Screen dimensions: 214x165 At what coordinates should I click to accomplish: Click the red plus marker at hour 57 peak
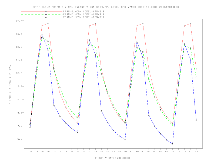click(143, 23)
